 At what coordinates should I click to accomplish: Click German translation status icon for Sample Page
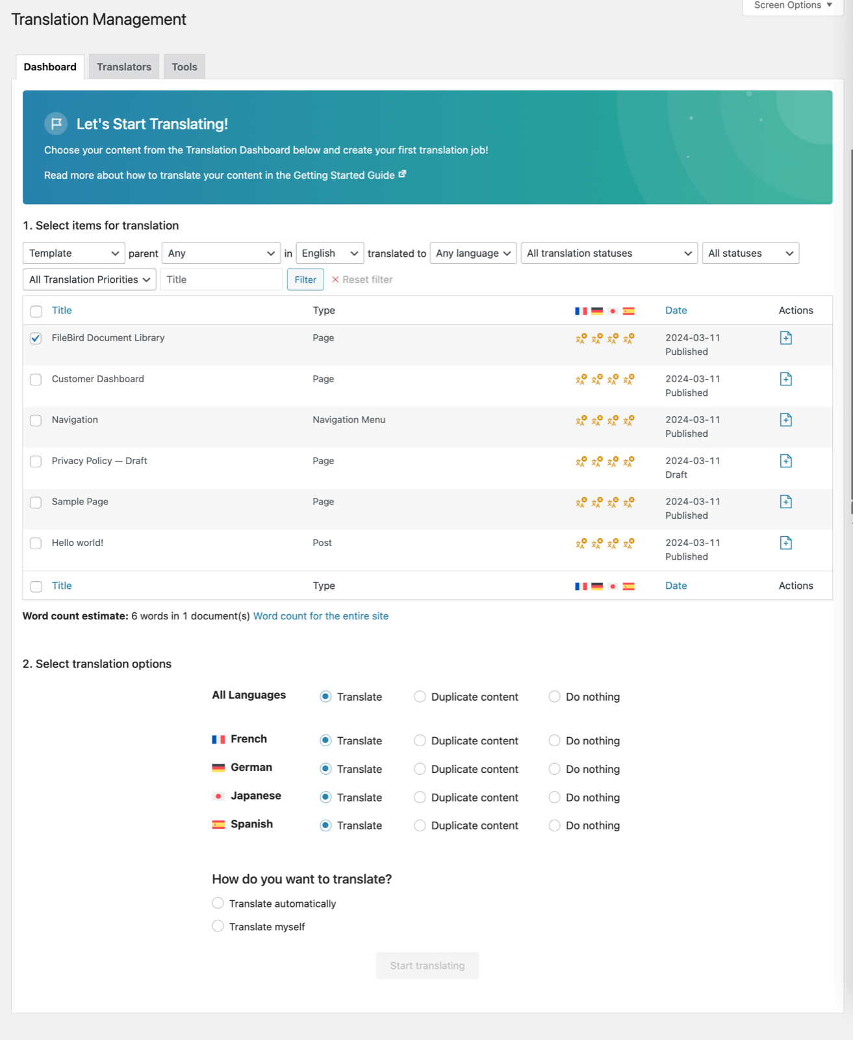[596, 502]
